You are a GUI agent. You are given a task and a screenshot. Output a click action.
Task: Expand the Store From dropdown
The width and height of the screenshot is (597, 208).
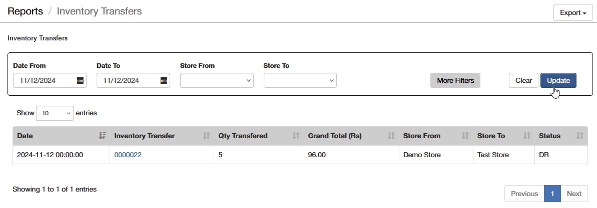pos(217,80)
